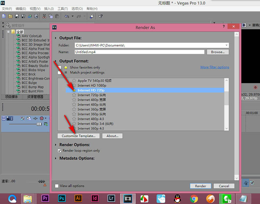Click the Open folder toolbar icon
Screen dimensions: 260x204
pyautogui.click(x=10, y=16)
